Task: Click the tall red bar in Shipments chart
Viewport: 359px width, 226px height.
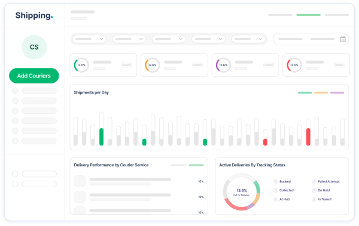Action: coord(308,137)
